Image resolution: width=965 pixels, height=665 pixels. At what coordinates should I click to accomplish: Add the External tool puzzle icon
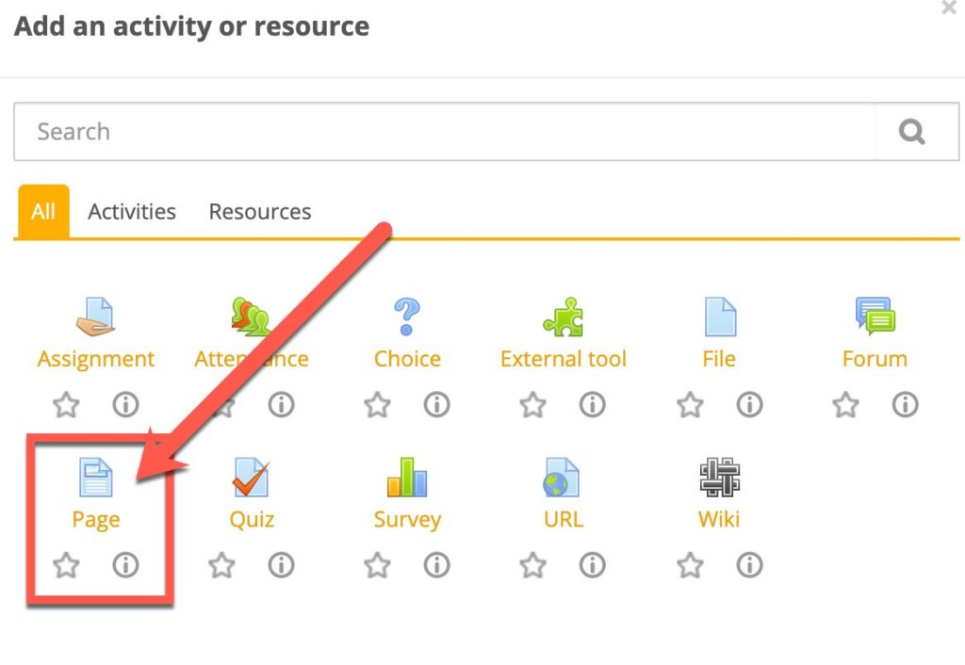[x=563, y=317]
